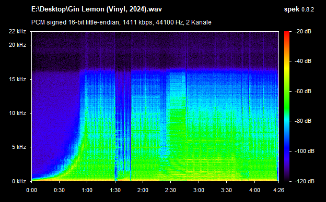
Task: Click the '20 kHz' frequency axis label
Action: click(x=17, y=45)
